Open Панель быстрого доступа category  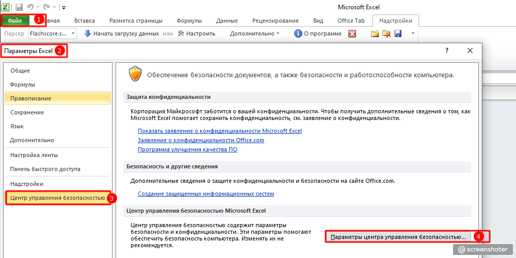tap(58, 169)
